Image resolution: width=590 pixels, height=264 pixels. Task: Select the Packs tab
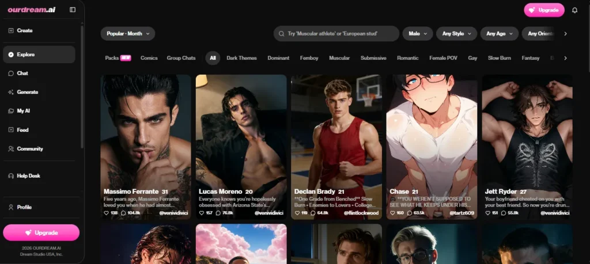(118, 58)
